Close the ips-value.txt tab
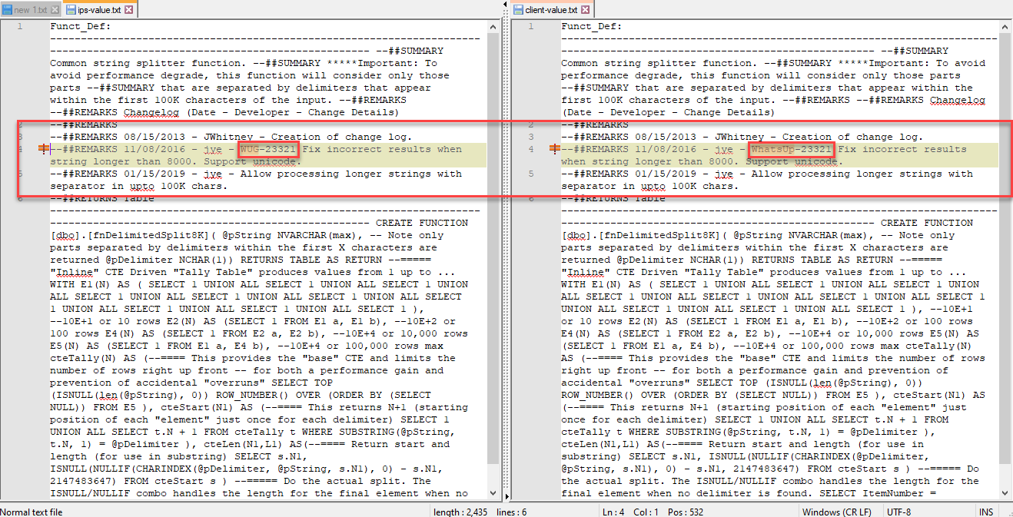This screenshot has width=1013, height=517. coord(128,10)
